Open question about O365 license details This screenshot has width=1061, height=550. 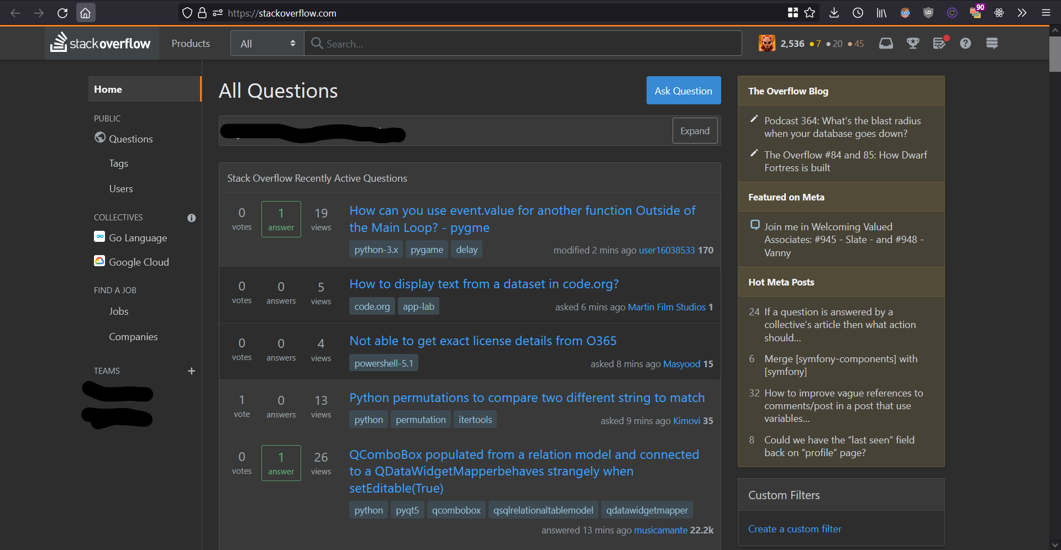pyautogui.click(x=483, y=341)
